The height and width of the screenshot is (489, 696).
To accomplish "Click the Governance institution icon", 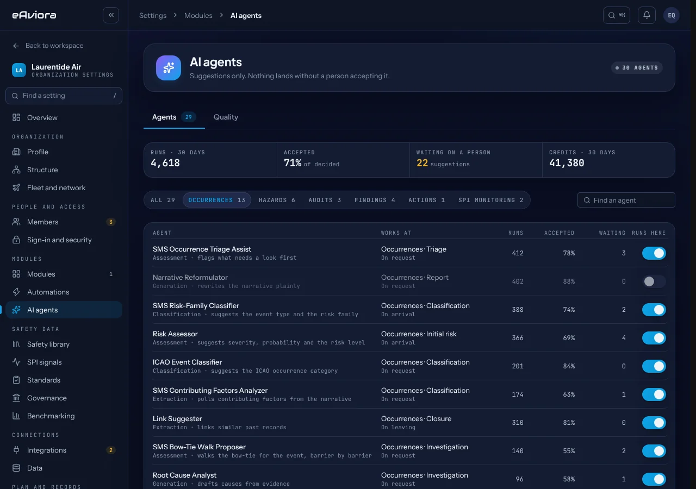I will (16, 398).
